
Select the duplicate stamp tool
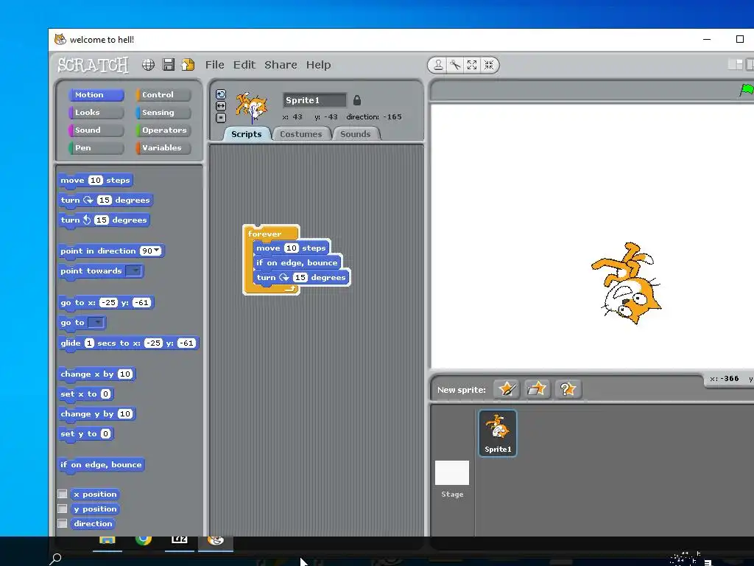[438, 65]
